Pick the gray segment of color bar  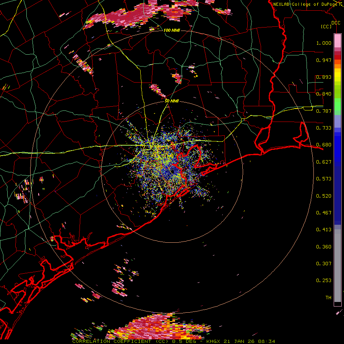pyautogui.click(x=338, y=266)
